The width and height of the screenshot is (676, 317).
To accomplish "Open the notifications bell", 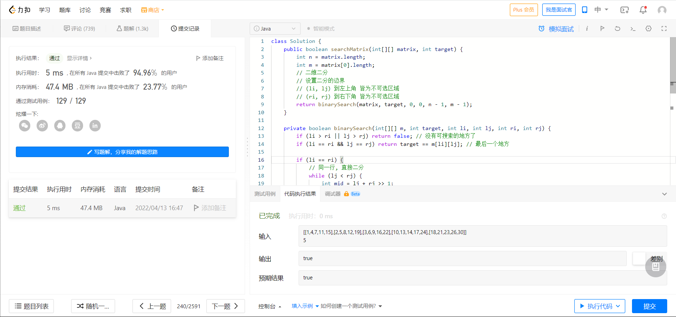I will tap(643, 10).
